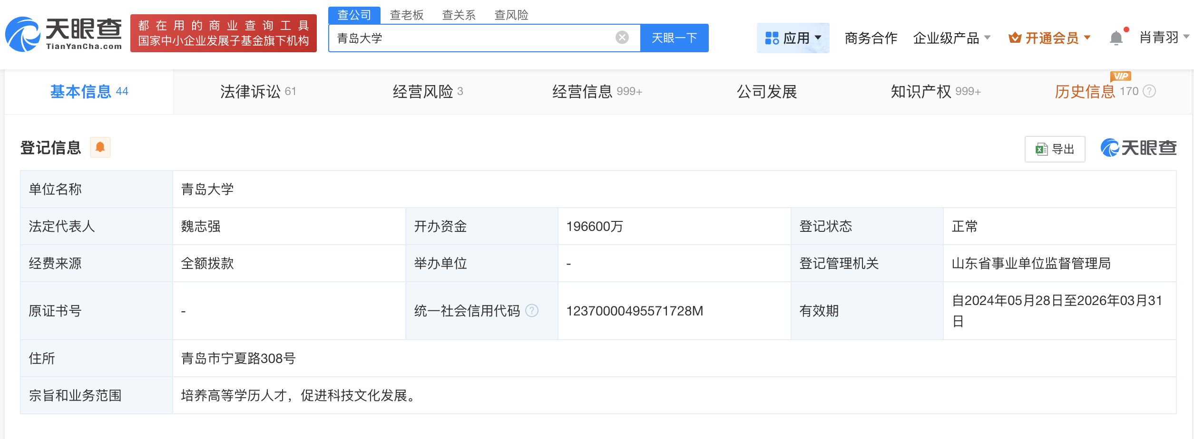Image resolution: width=1194 pixels, height=439 pixels.
Task: Click the 天眼一下 search button
Action: pyautogui.click(x=675, y=38)
